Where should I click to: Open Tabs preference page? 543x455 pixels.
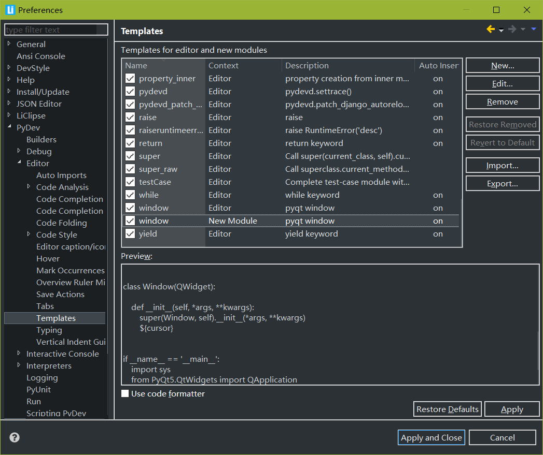pos(45,306)
